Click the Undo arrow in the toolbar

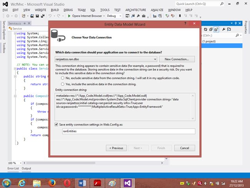50,16
